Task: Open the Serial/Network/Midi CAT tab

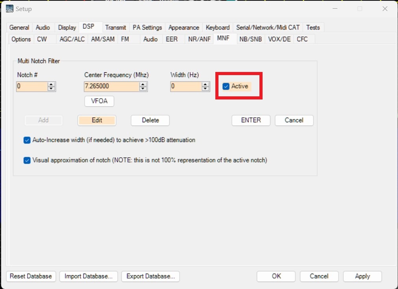Action: click(x=268, y=28)
